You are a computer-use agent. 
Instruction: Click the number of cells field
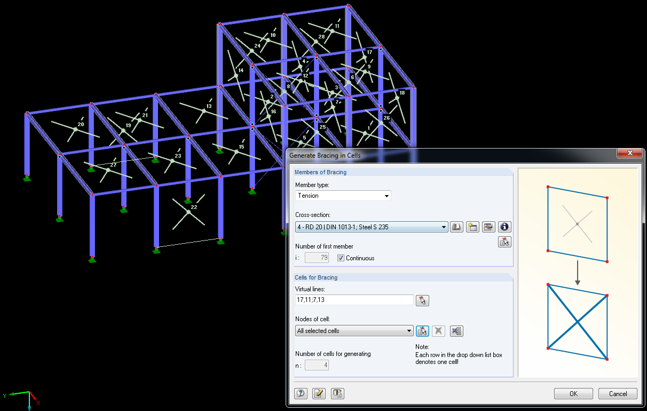click(x=317, y=366)
